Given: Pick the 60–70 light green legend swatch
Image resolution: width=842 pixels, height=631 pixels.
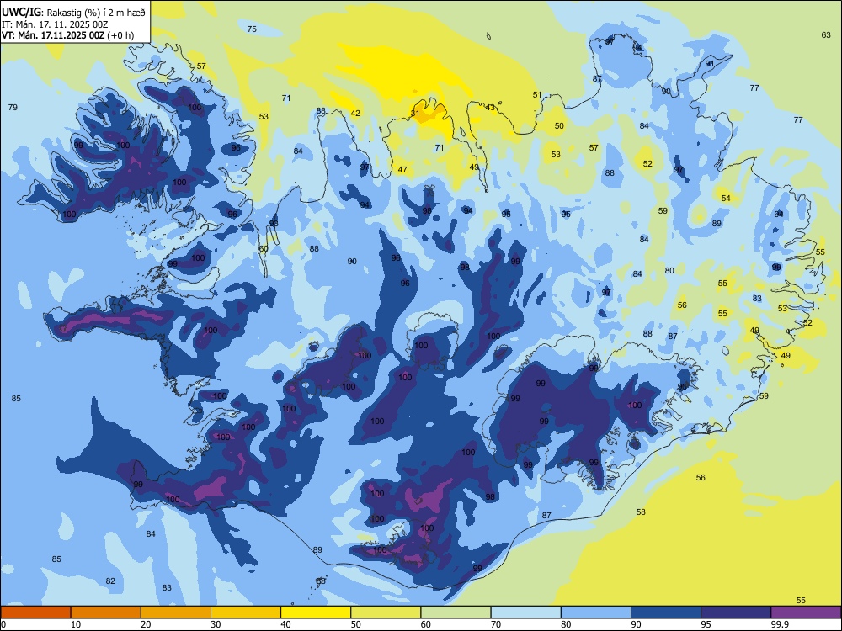Looking at the screenshot, I should pos(456,612).
